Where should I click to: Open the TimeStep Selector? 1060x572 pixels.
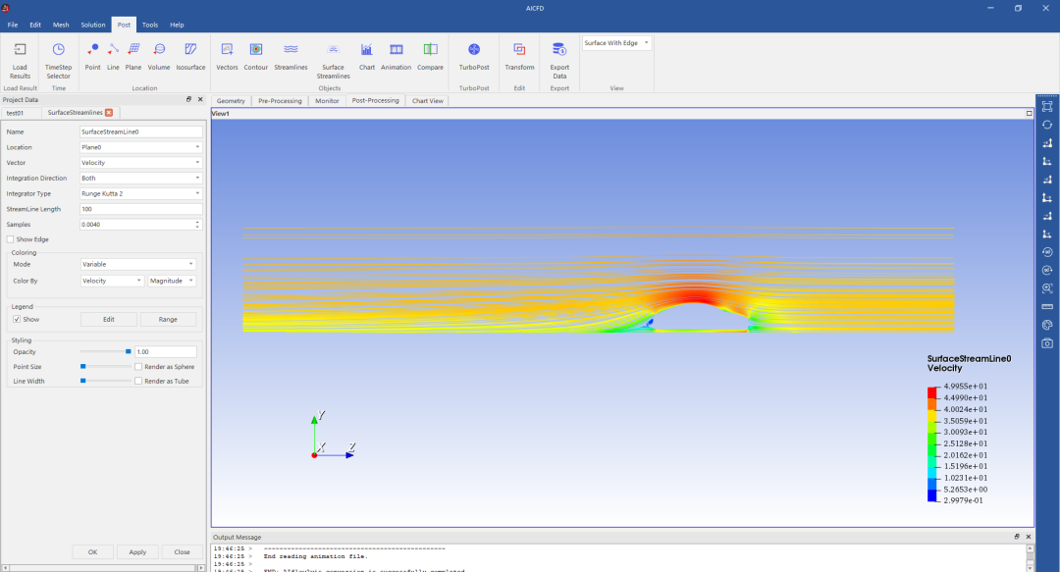coord(58,60)
